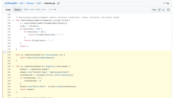Download the raw file
Image resolution: width=174 pixels, height=98 pixels.
(x=163, y=10)
